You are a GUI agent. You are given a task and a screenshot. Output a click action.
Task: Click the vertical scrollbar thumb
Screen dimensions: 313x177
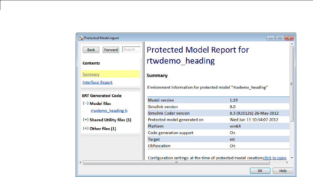[292, 84]
